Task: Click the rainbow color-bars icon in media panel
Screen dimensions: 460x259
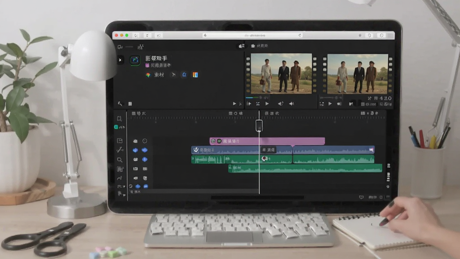Action: pyautogui.click(x=195, y=75)
